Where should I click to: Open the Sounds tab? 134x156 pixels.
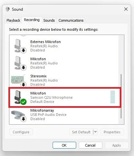[x=49, y=20]
